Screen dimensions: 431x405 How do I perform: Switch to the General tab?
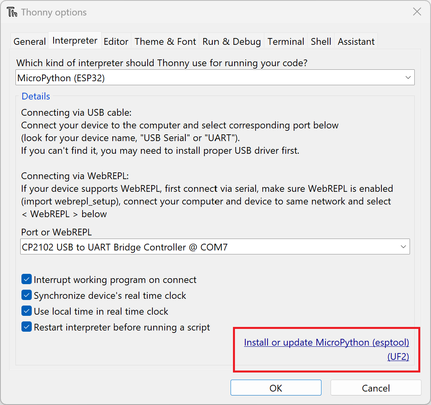click(x=30, y=42)
